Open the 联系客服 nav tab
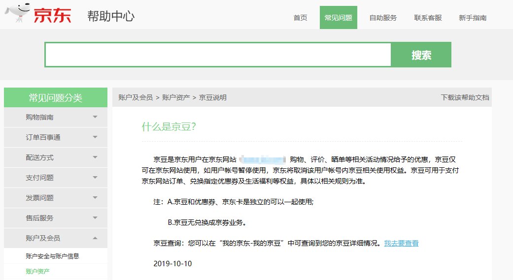 coord(428,18)
